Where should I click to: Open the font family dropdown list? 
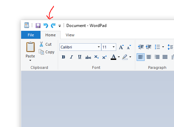point(99,47)
